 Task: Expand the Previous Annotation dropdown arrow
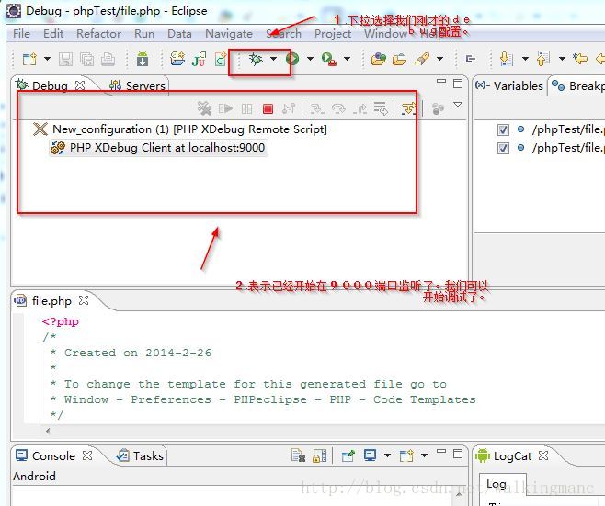pos(562,59)
